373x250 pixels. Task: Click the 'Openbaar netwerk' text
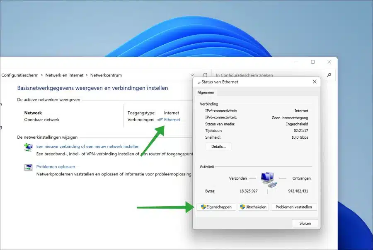(41, 120)
